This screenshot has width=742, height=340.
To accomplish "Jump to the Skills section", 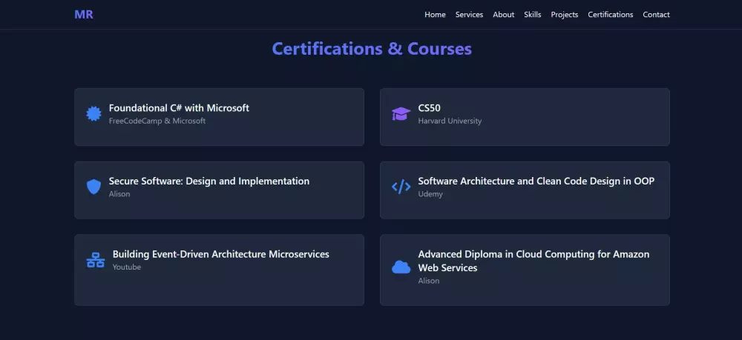I will click(532, 15).
